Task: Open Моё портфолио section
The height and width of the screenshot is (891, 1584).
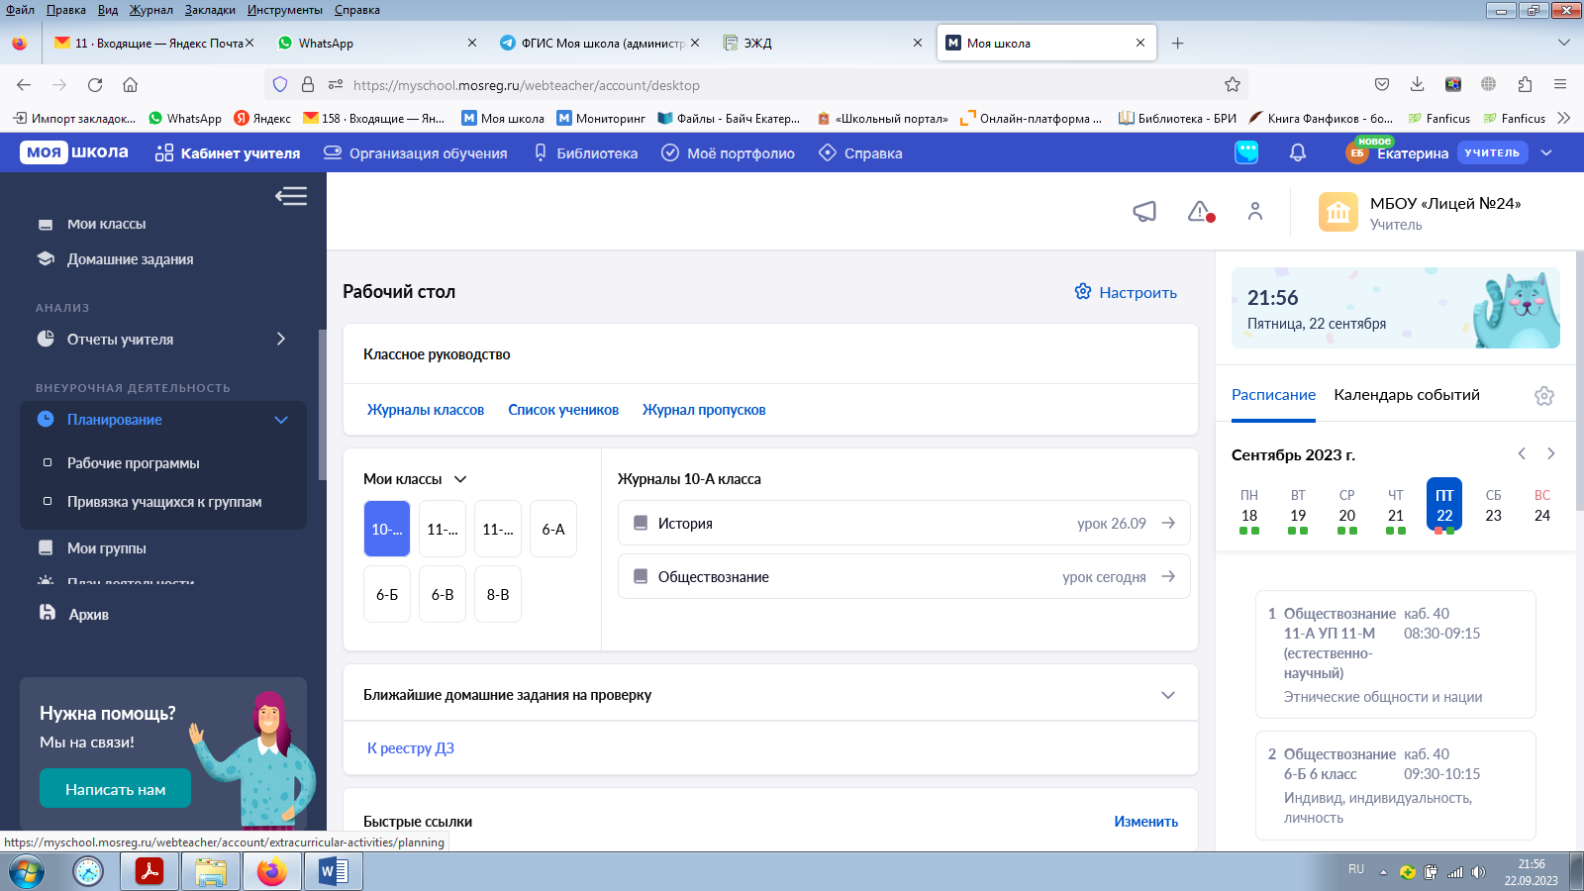Action: click(x=728, y=153)
